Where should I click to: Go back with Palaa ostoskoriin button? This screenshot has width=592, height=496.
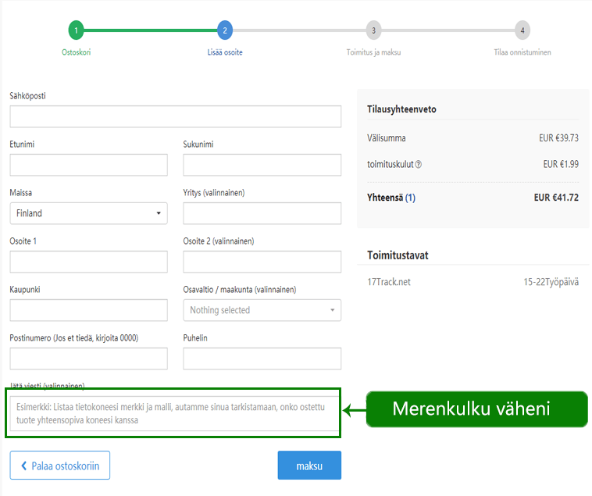point(60,466)
